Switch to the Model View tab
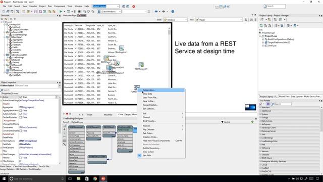The width and height of the screenshot is (323, 182). point(284,97)
